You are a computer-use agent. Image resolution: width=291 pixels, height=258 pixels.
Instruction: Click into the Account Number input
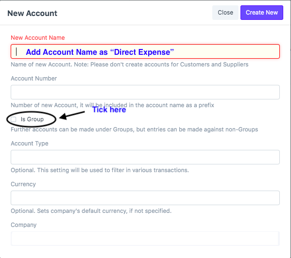tap(145, 92)
